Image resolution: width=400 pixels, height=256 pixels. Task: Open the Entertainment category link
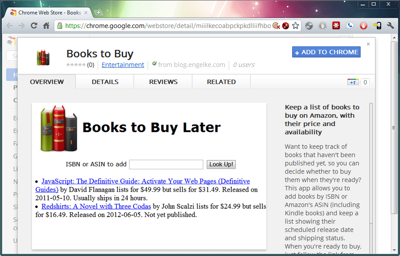(123, 64)
